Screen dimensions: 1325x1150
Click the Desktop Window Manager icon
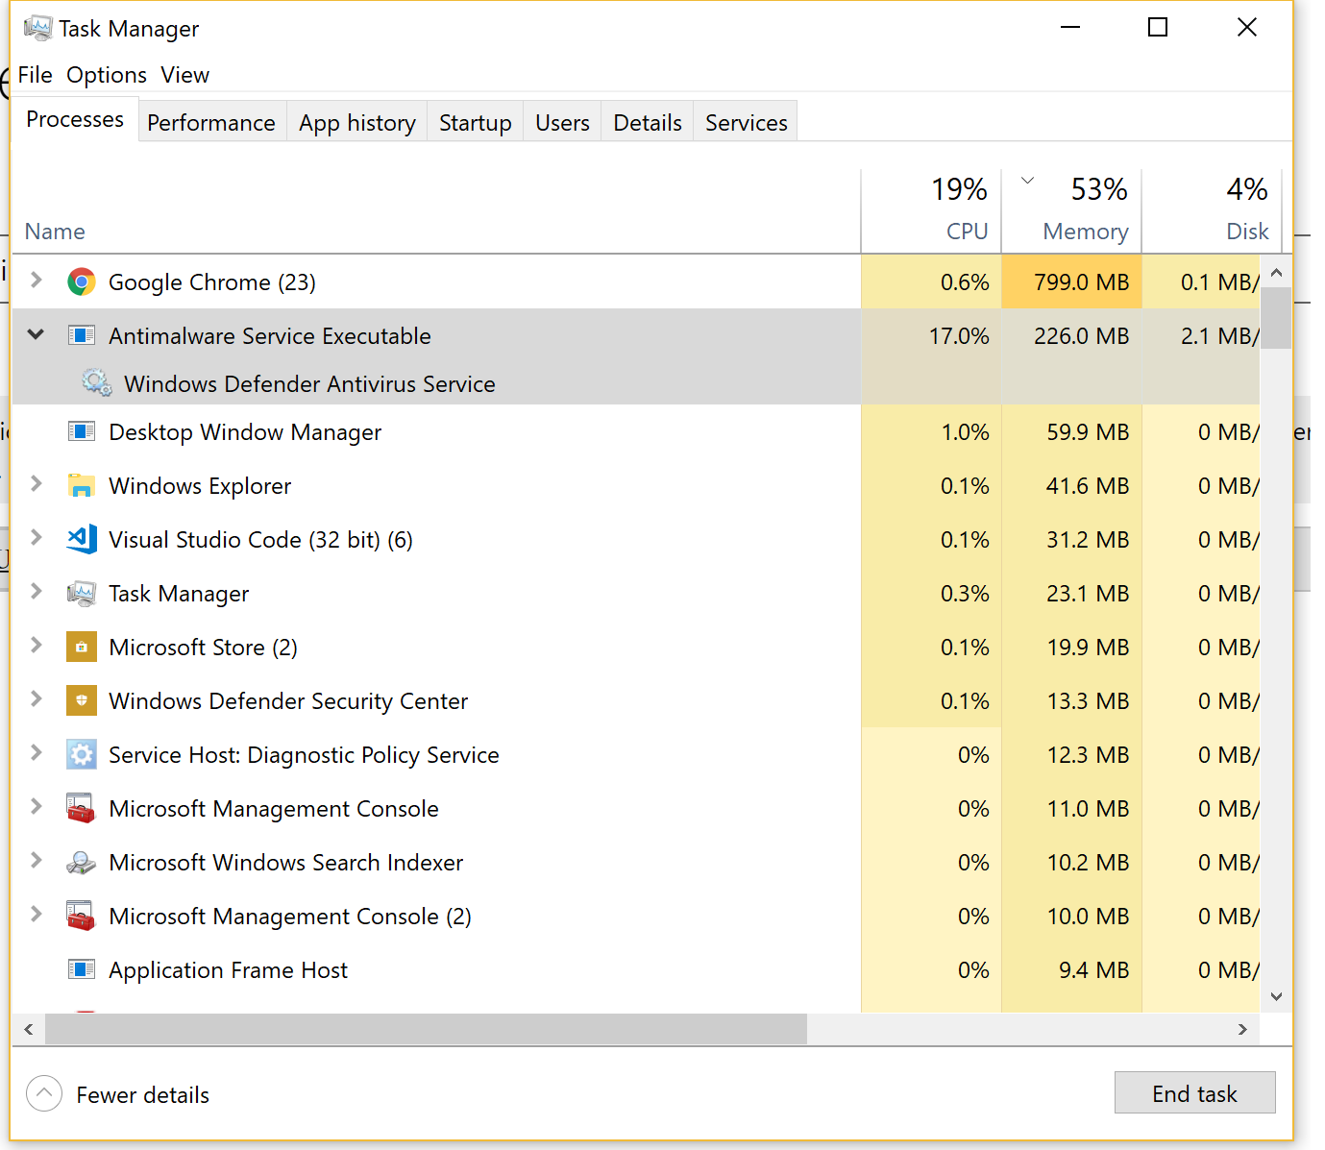(x=82, y=431)
